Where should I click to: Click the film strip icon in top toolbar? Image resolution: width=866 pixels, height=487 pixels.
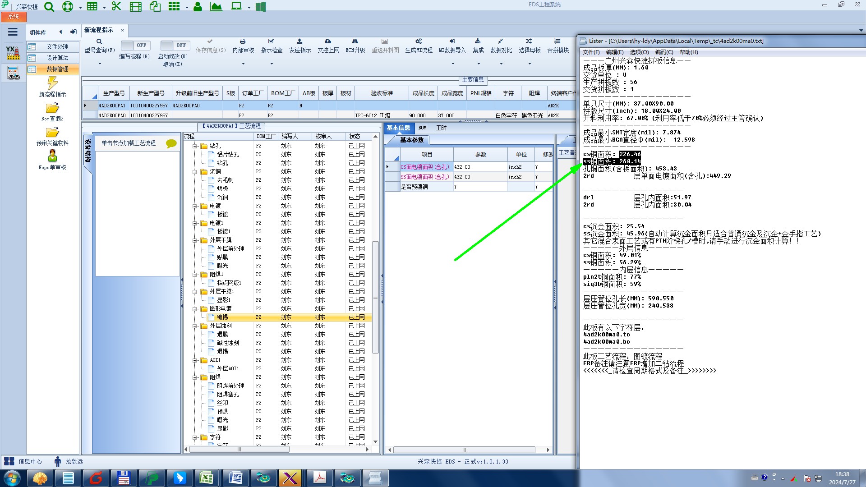[136, 7]
